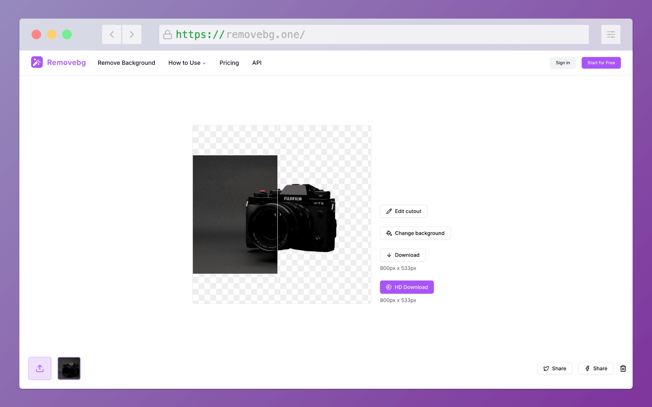
Task: Click the download arrow icon on Download
Action: click(x=389, y=255)
